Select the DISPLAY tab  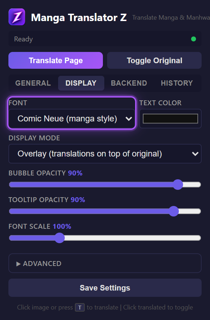(81, 83)
